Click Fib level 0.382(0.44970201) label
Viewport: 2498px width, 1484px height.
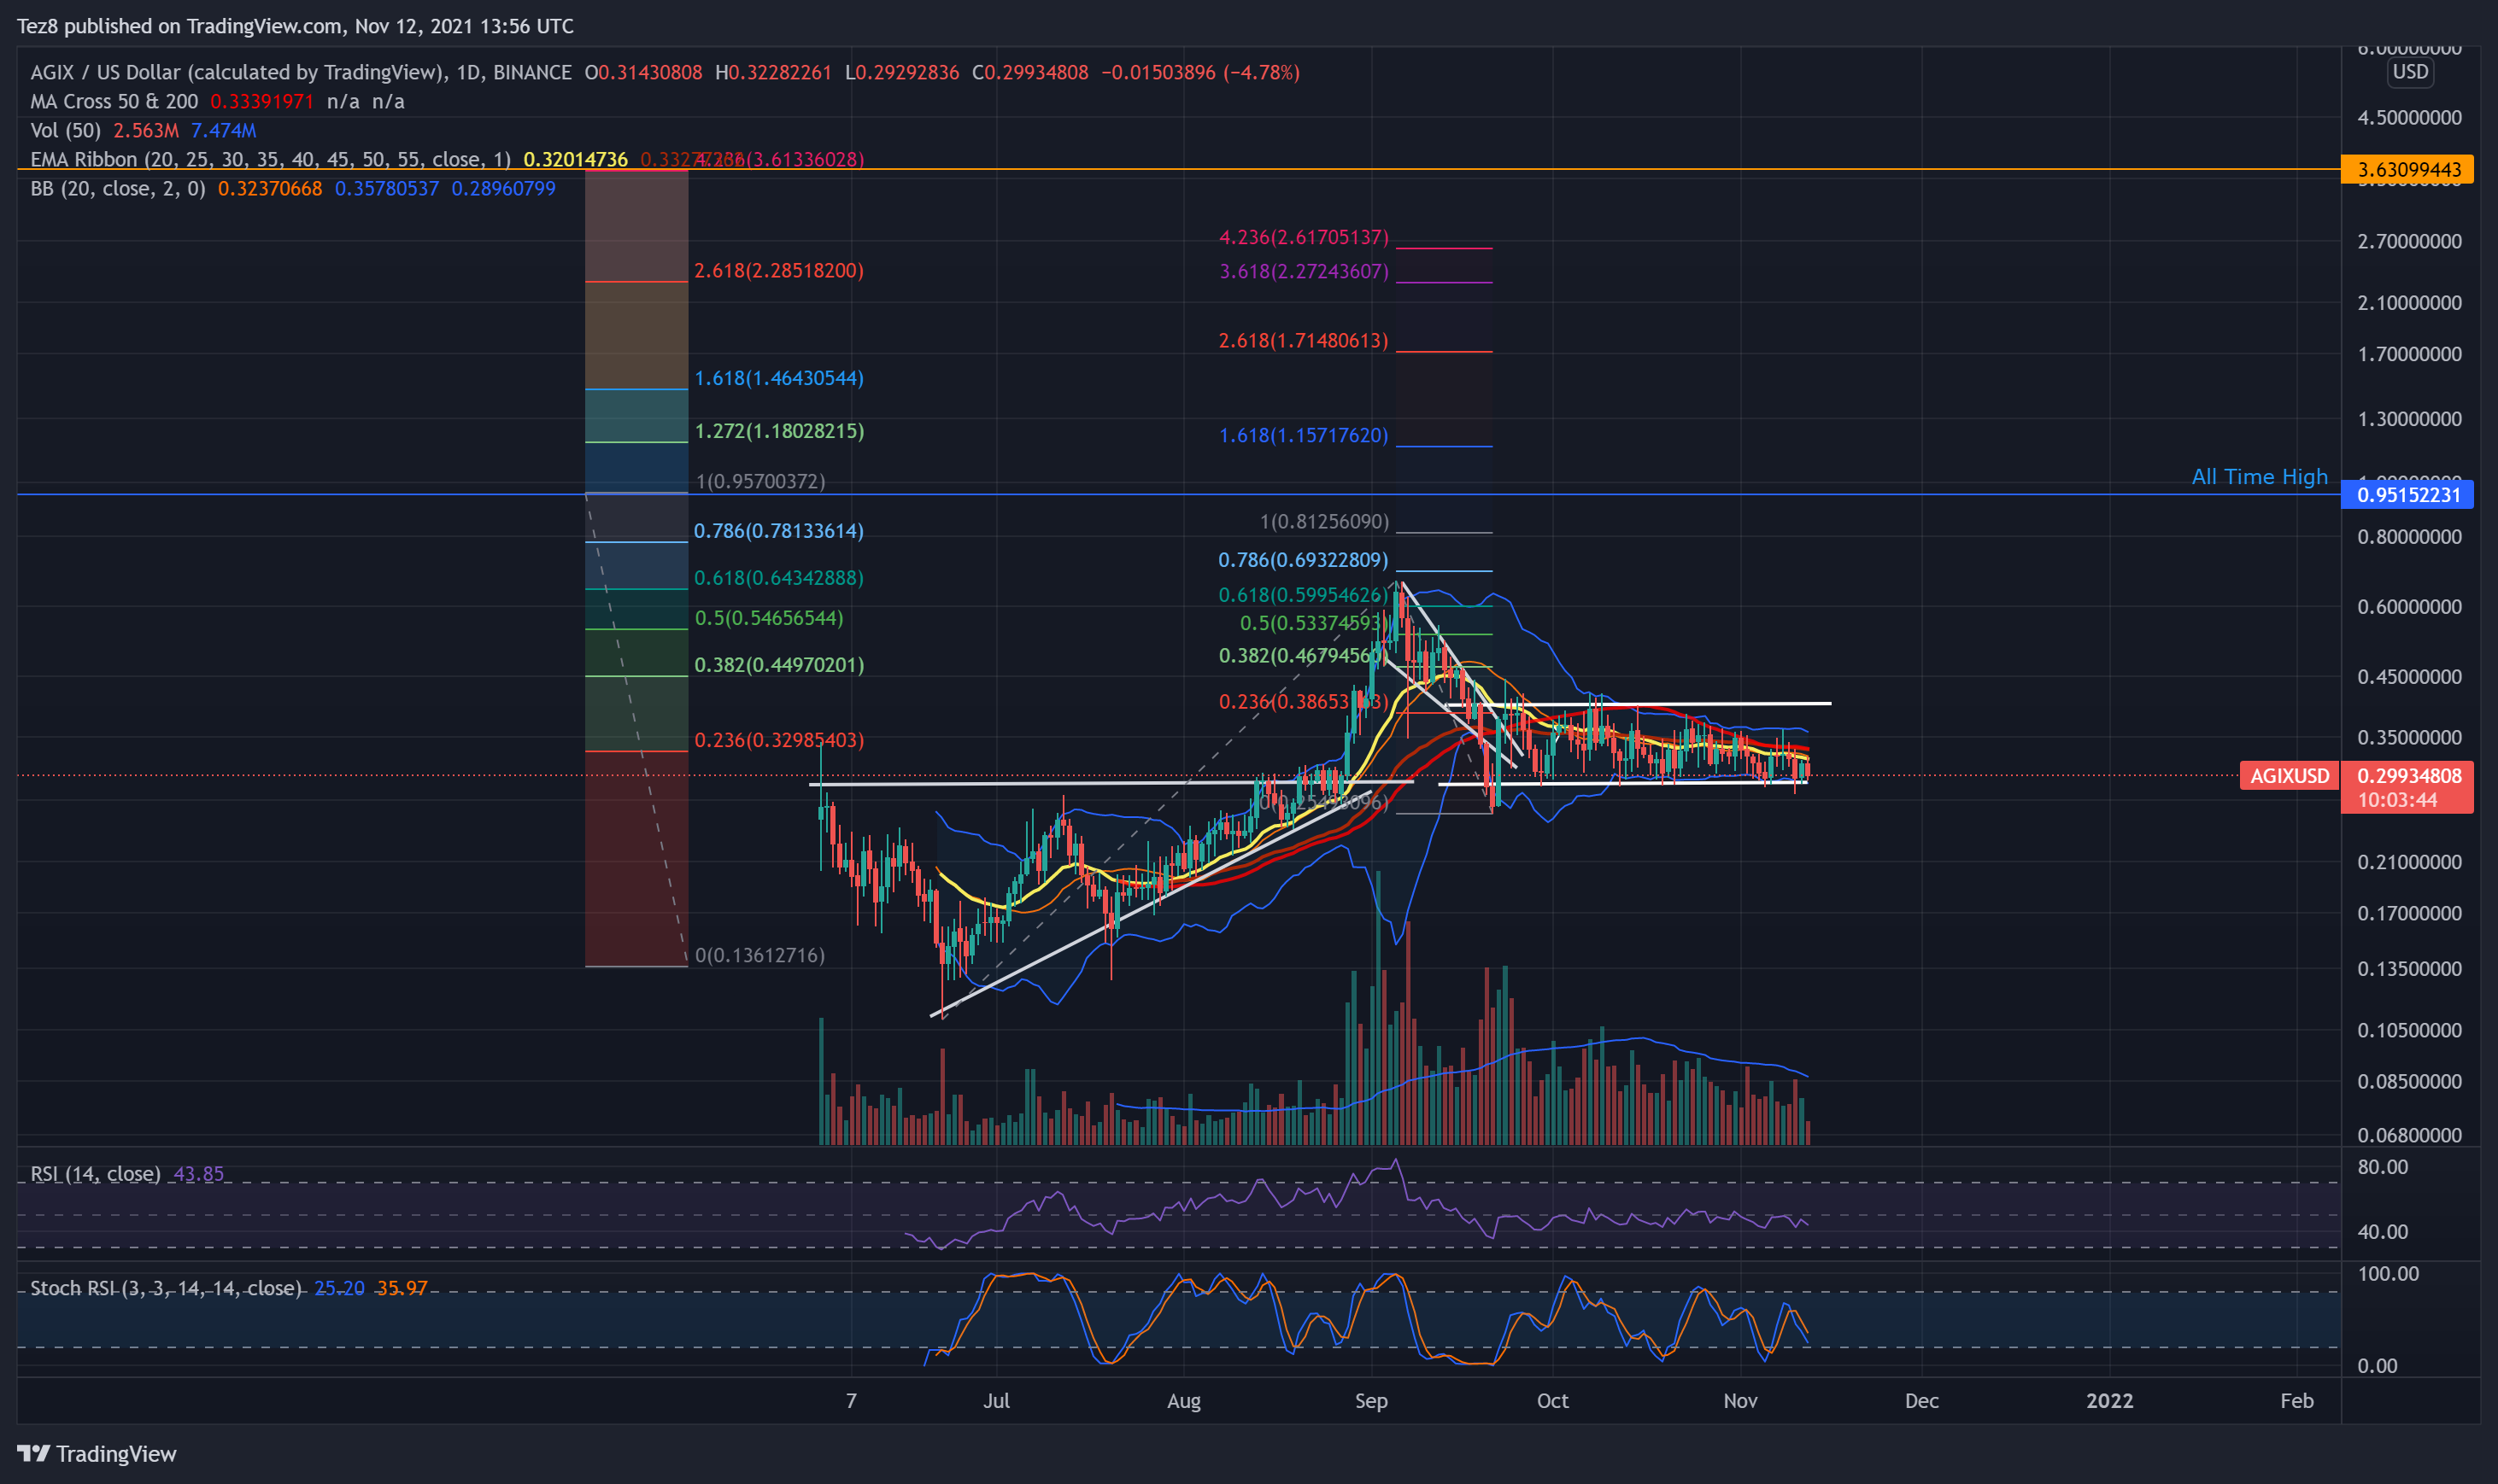[778, 665]
